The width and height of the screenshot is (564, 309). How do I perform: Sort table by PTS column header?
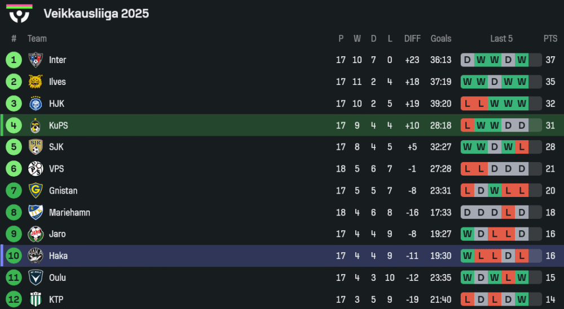point(550,38)
